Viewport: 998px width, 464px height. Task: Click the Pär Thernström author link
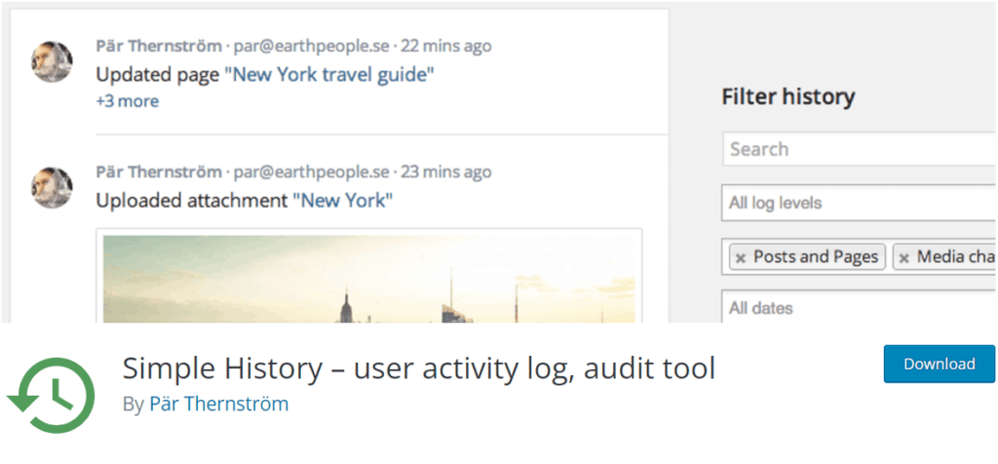(x=219, y=404)
